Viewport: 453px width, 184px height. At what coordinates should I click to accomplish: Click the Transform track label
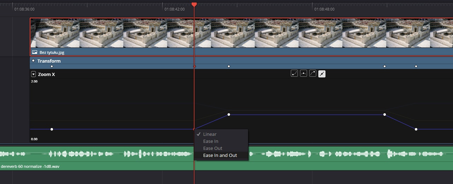pyautogui.click(x=49, y=61)
